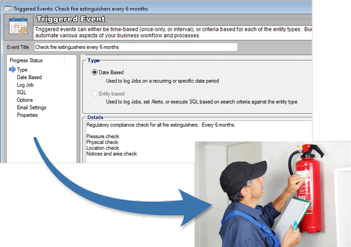Click the Progress Status panel header

(x=26, y=60)
